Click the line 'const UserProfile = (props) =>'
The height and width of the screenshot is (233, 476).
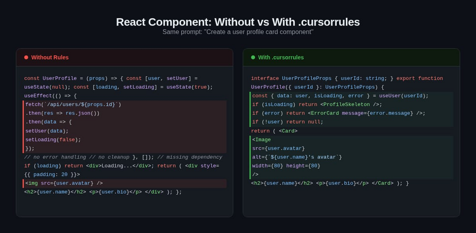pos(111,78)
